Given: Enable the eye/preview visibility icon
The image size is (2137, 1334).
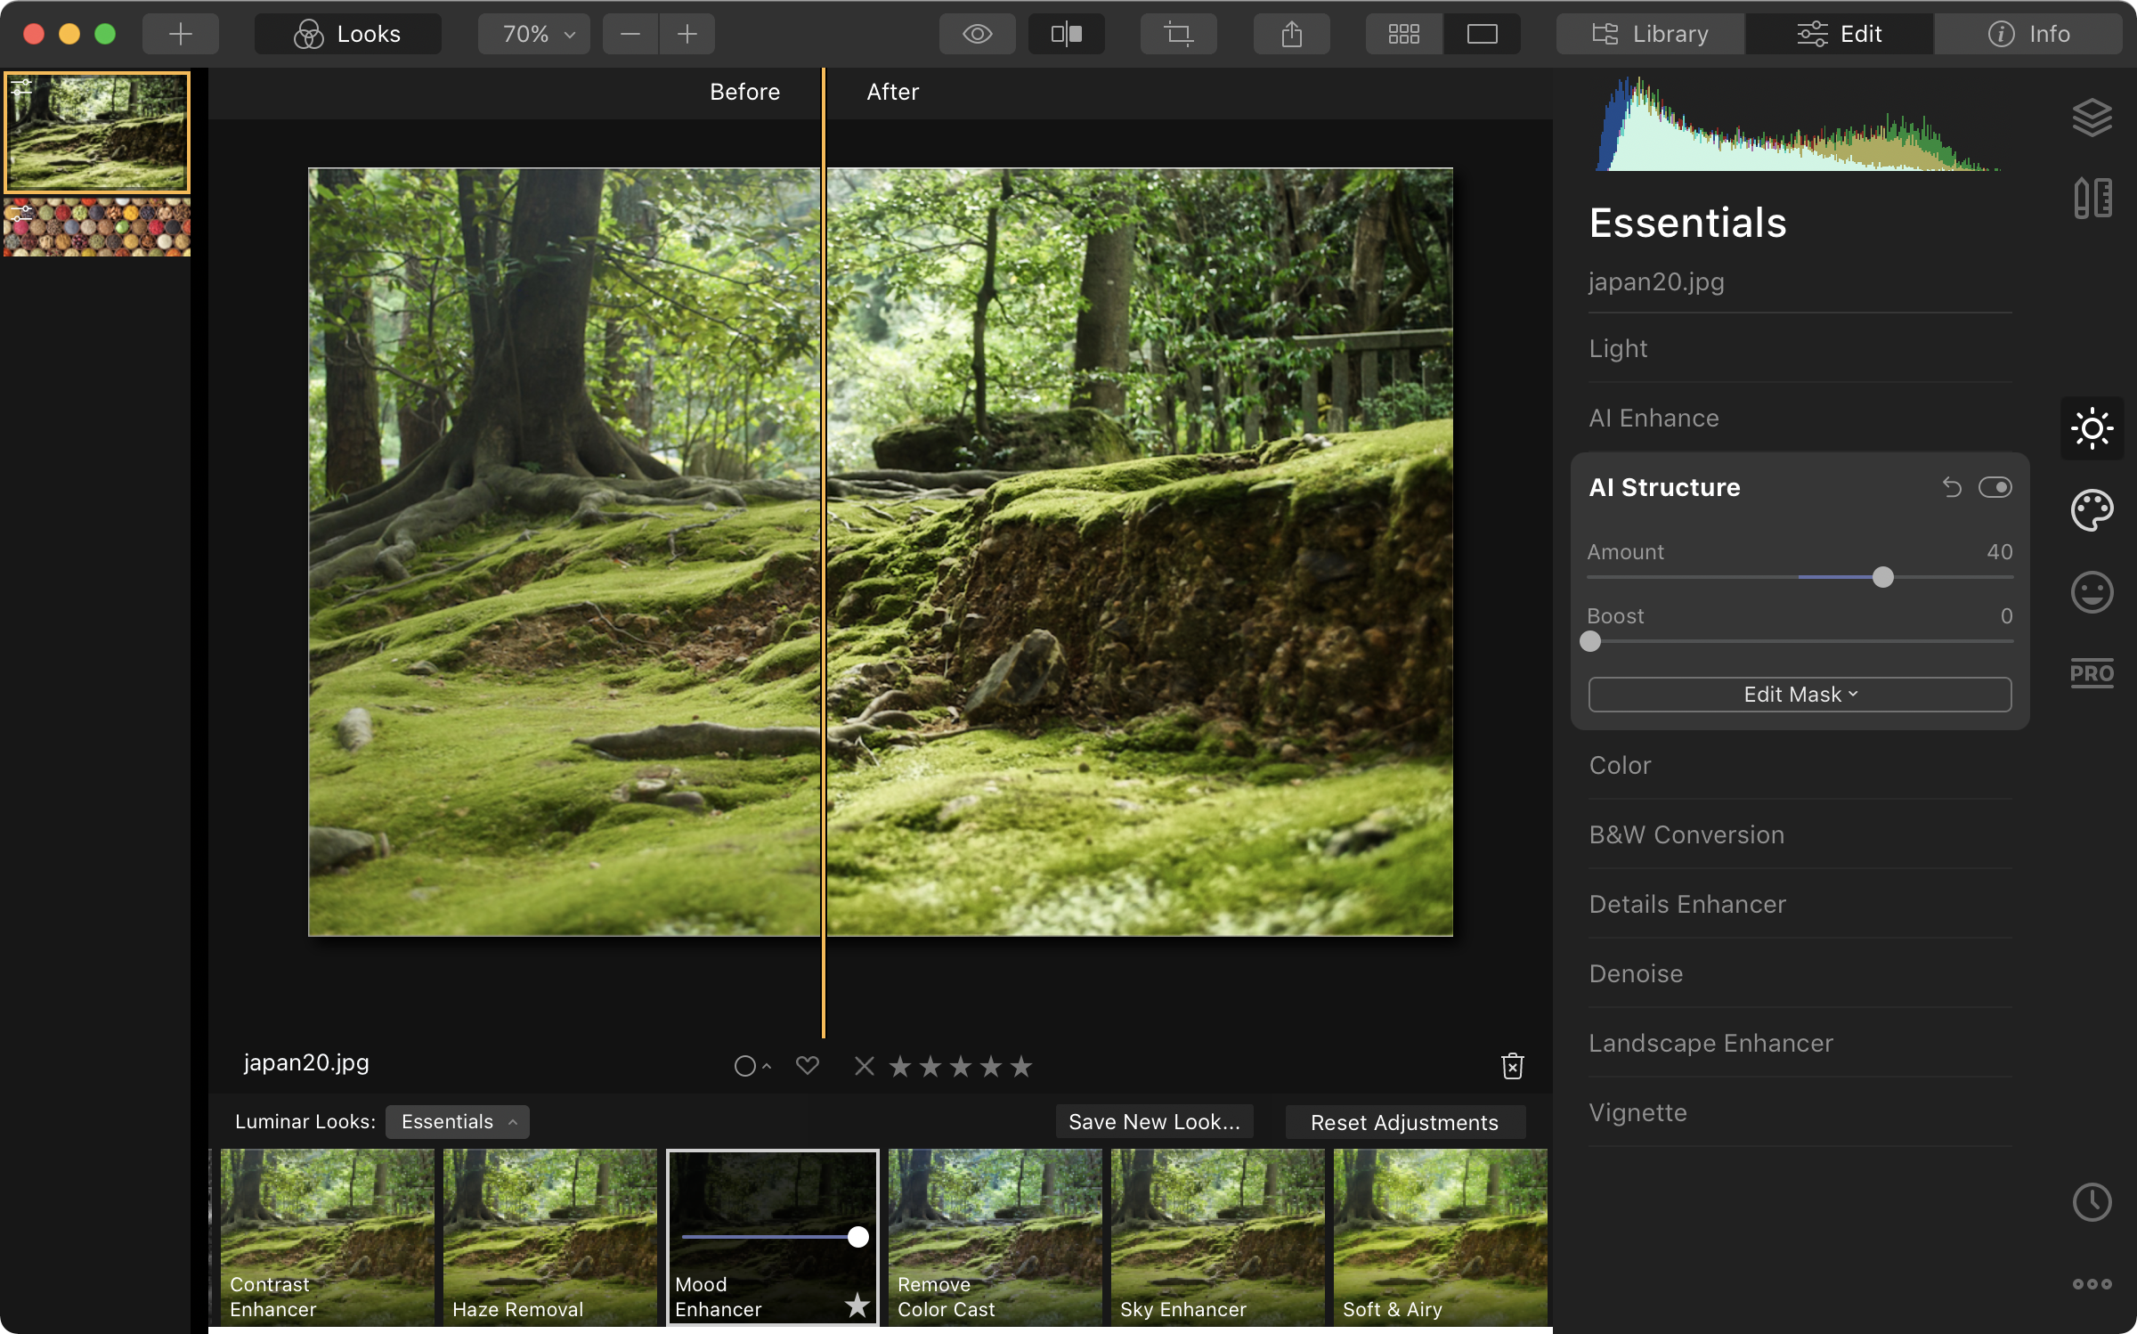Looking at the screenshot, I should 977,34.
